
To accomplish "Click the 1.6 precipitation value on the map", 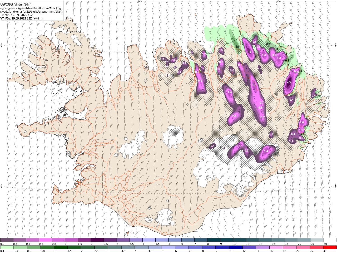I will click(302, 122).
